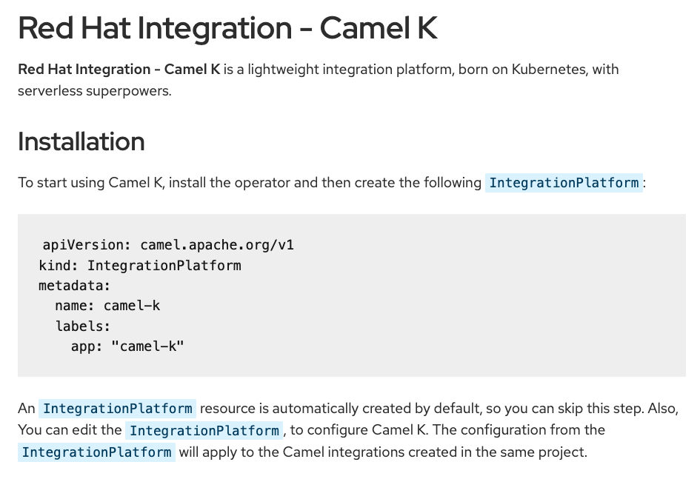This screenshot has width=700, height=479.
Task: Click the main "Red Hat Integration - Camel K" title
Action: 227,28
